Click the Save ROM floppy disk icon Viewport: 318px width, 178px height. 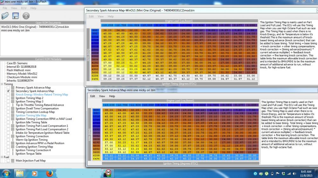tap(15, 16)
